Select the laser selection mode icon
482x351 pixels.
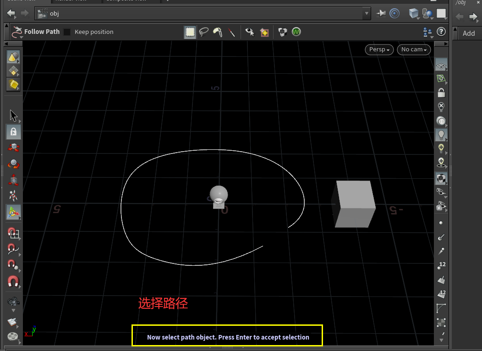(x=231, y=32)
